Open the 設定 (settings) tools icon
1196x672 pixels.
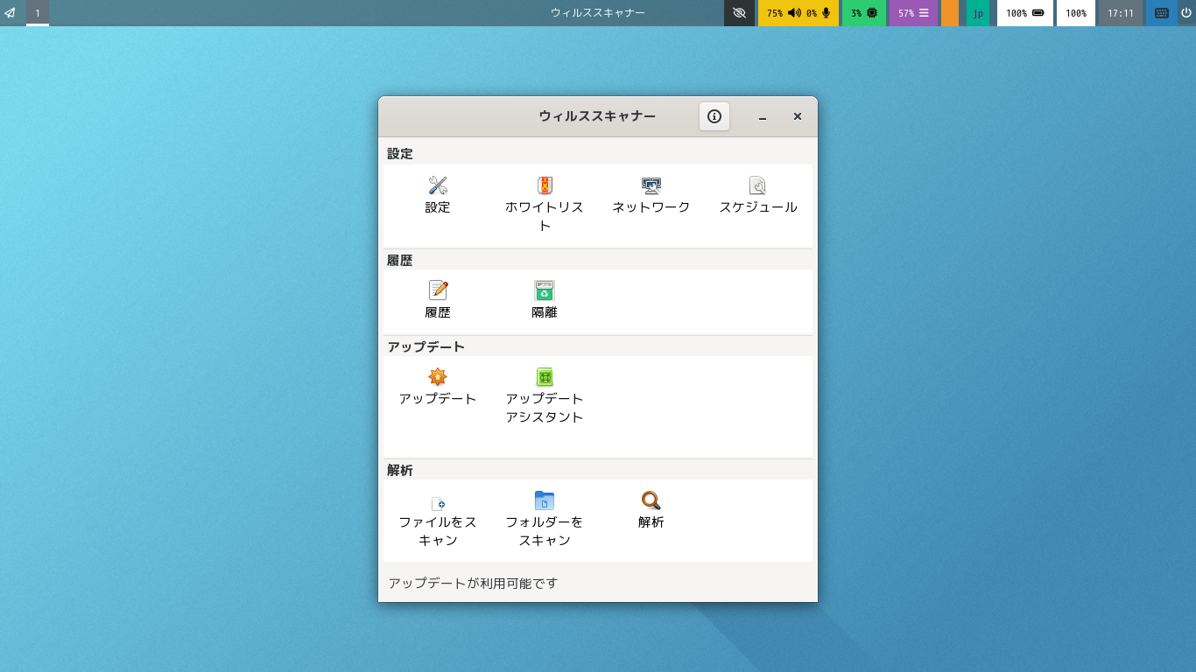(x=438, y=185)
